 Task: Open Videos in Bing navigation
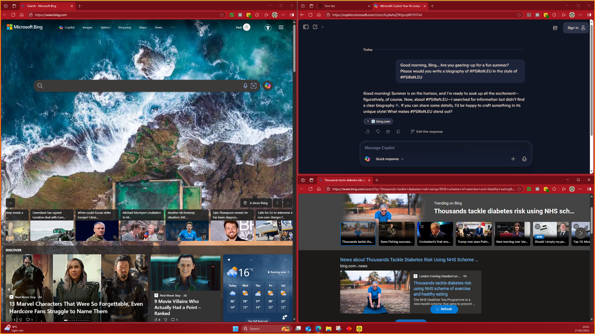105,28
